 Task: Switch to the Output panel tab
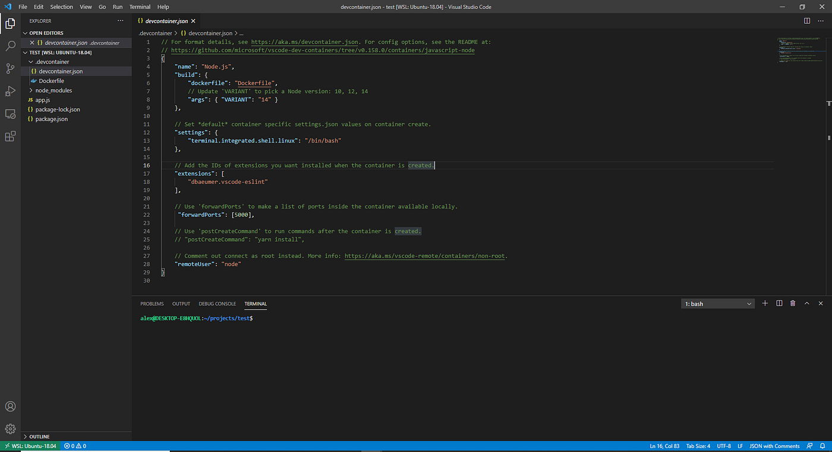click(181, 304)
